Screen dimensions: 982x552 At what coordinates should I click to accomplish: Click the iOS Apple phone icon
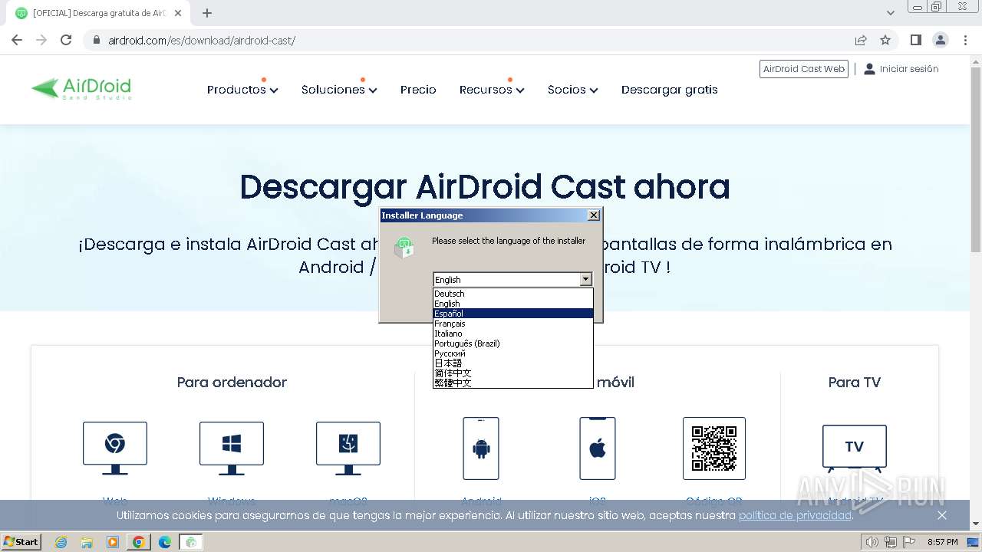(598, 449)
